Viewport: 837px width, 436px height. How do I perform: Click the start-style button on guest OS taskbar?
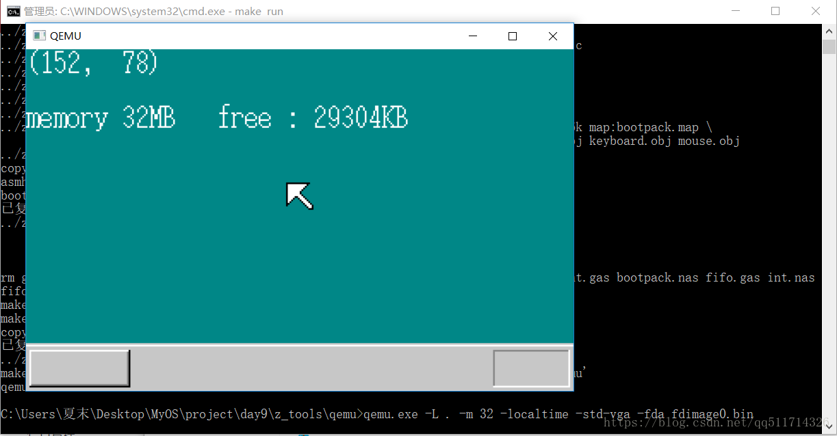click(x=79, y=368)
